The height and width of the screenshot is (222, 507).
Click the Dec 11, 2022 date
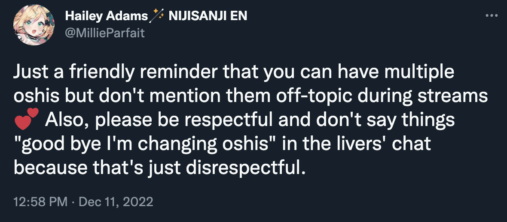pyautogui.click(x=116, y=202)
